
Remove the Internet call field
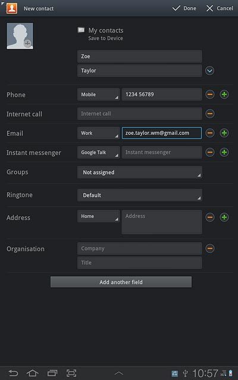pyautogui.click(x=210, y=113)
